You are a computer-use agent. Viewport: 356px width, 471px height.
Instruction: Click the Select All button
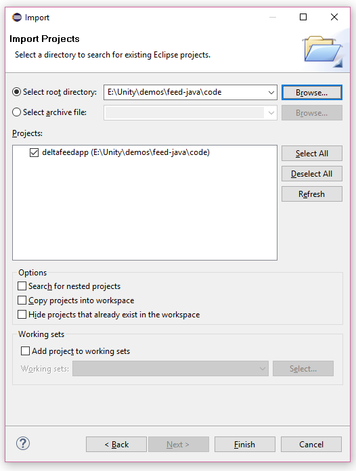click(311, 154)
